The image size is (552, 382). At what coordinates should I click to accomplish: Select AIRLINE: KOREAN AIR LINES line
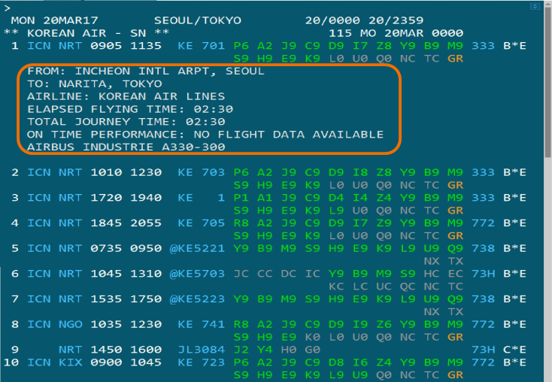[126, 96]
